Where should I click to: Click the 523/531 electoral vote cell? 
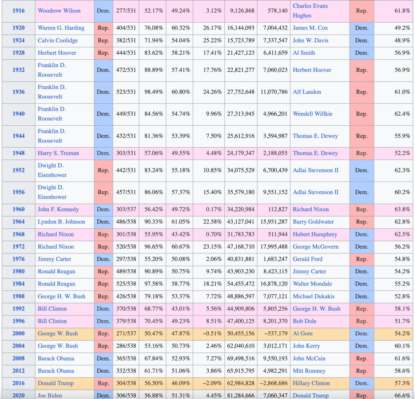point(126,92)
